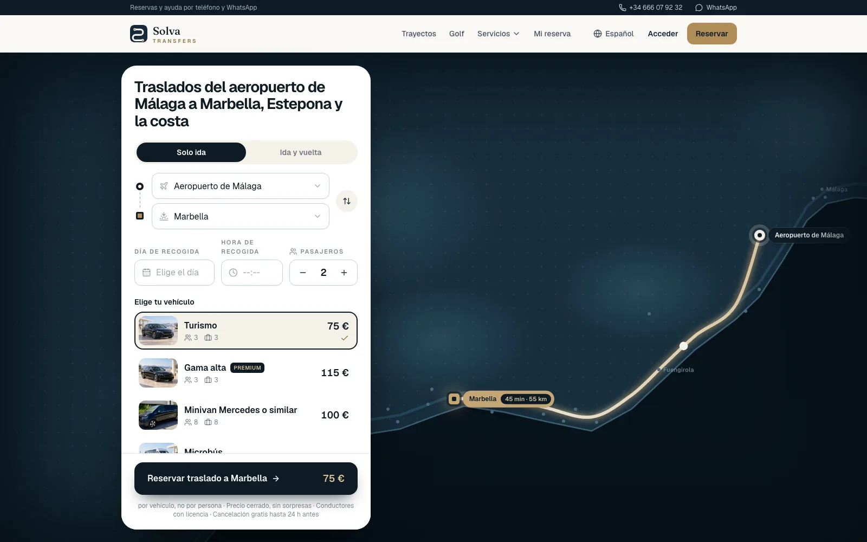Click the Reservar button in the header

pyautogui.click(x=712, y=34)
